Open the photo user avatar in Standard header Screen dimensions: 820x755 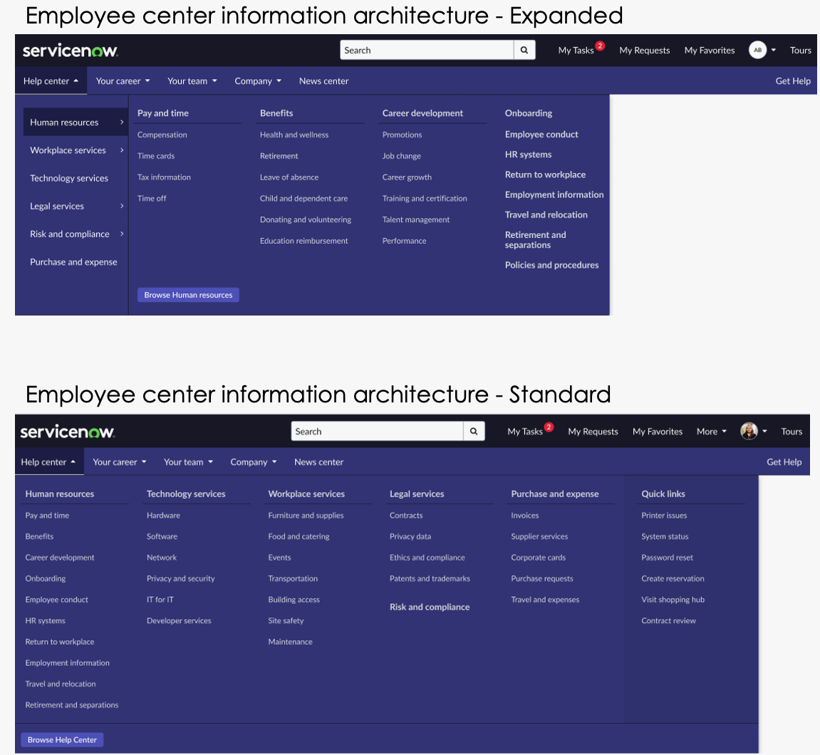pos(749,432)
